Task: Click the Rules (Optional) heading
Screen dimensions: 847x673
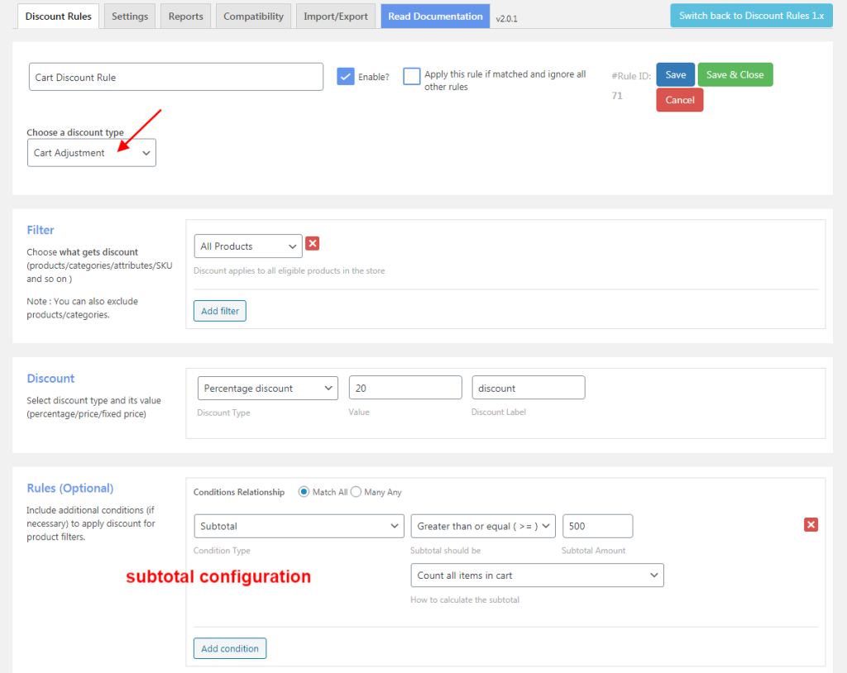Action: (x=70, y=489)
